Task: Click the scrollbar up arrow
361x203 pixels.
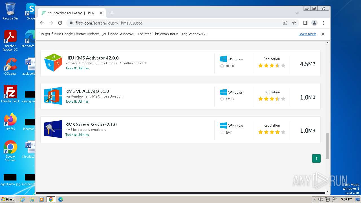Action: (x=327, y=43)
